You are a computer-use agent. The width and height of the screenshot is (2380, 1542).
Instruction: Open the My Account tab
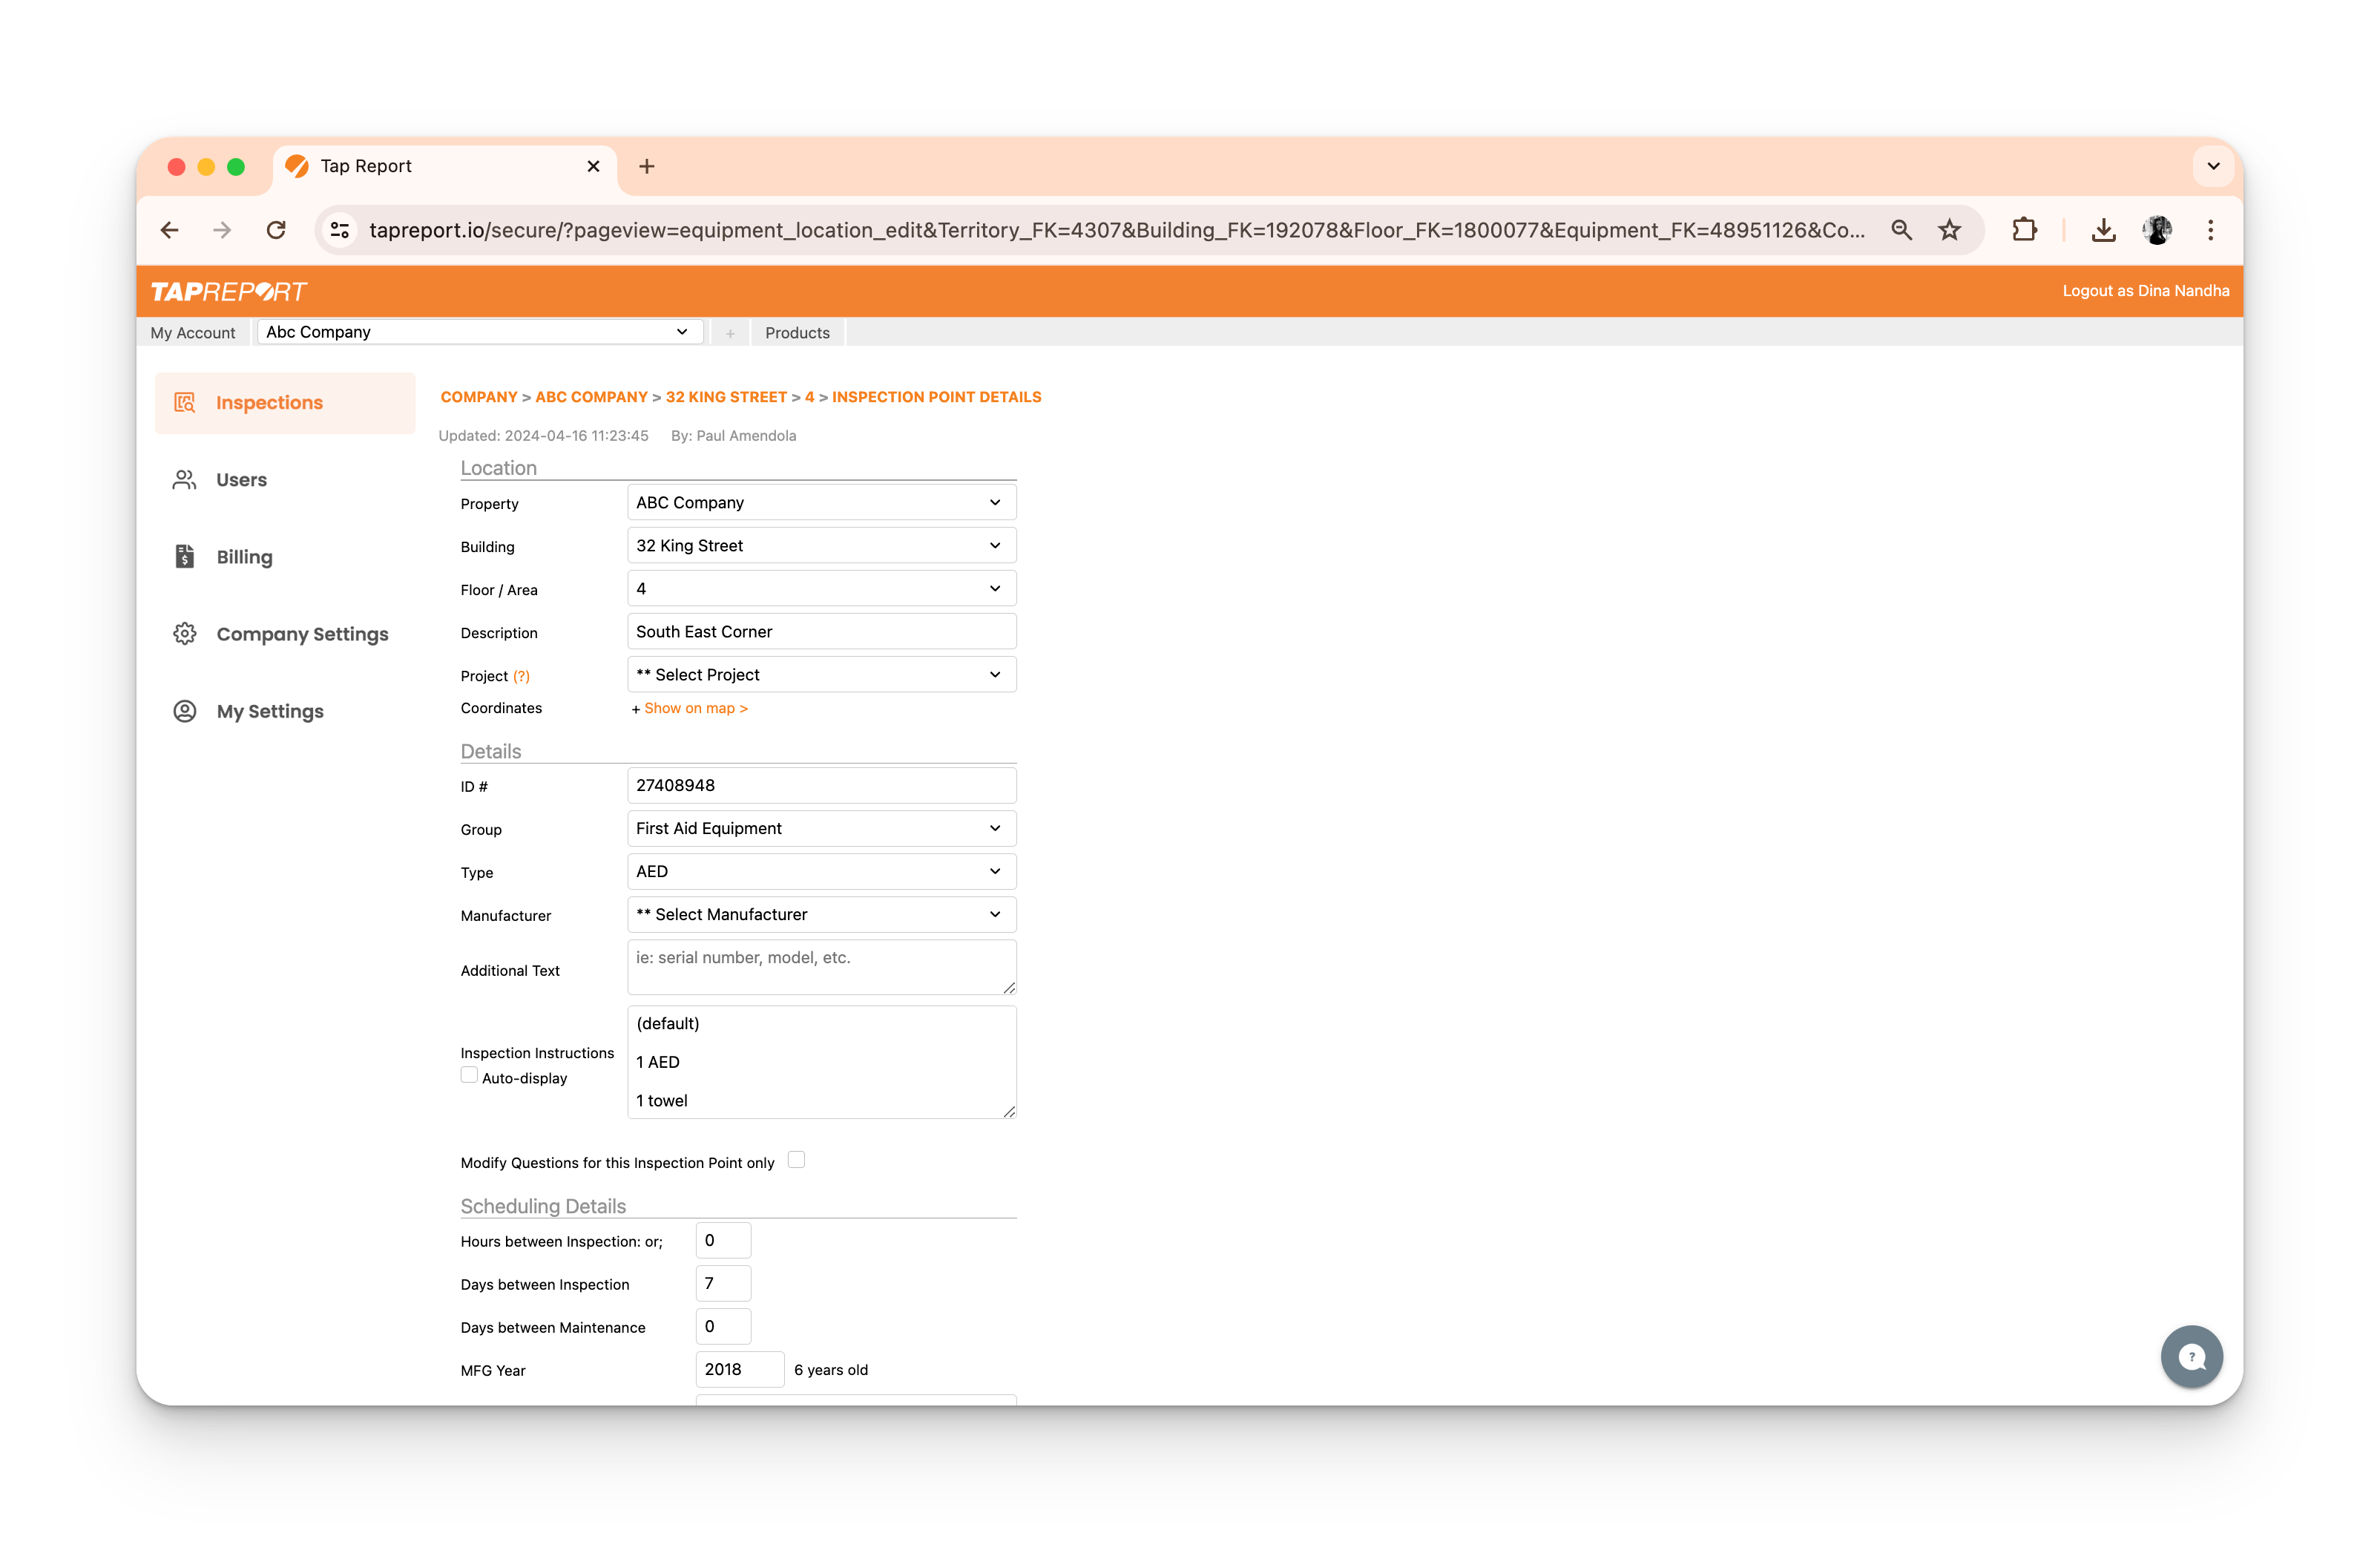[x=193, y=332]
